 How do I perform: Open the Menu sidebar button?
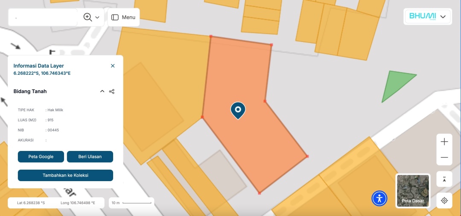point(123,17)
